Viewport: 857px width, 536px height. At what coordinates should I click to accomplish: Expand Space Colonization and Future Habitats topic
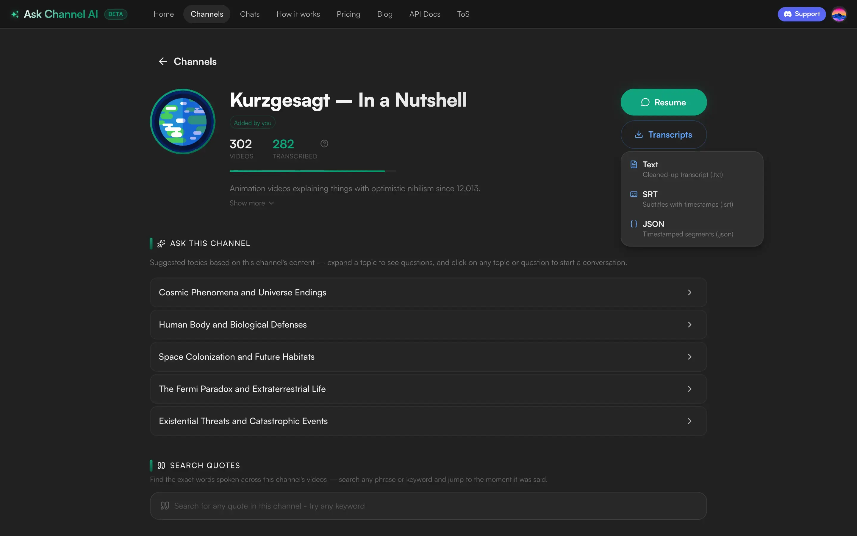click(x=428, y=357)
